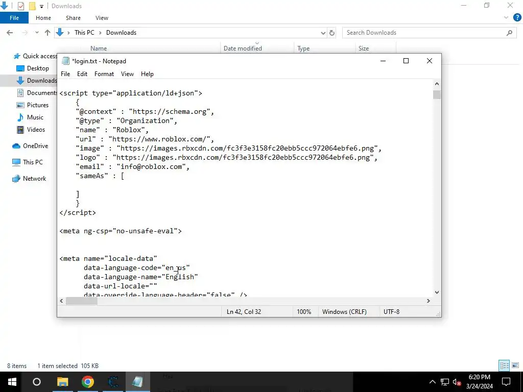Sort files by Date modified column
523x392 pixels.
tap(243, 48)
